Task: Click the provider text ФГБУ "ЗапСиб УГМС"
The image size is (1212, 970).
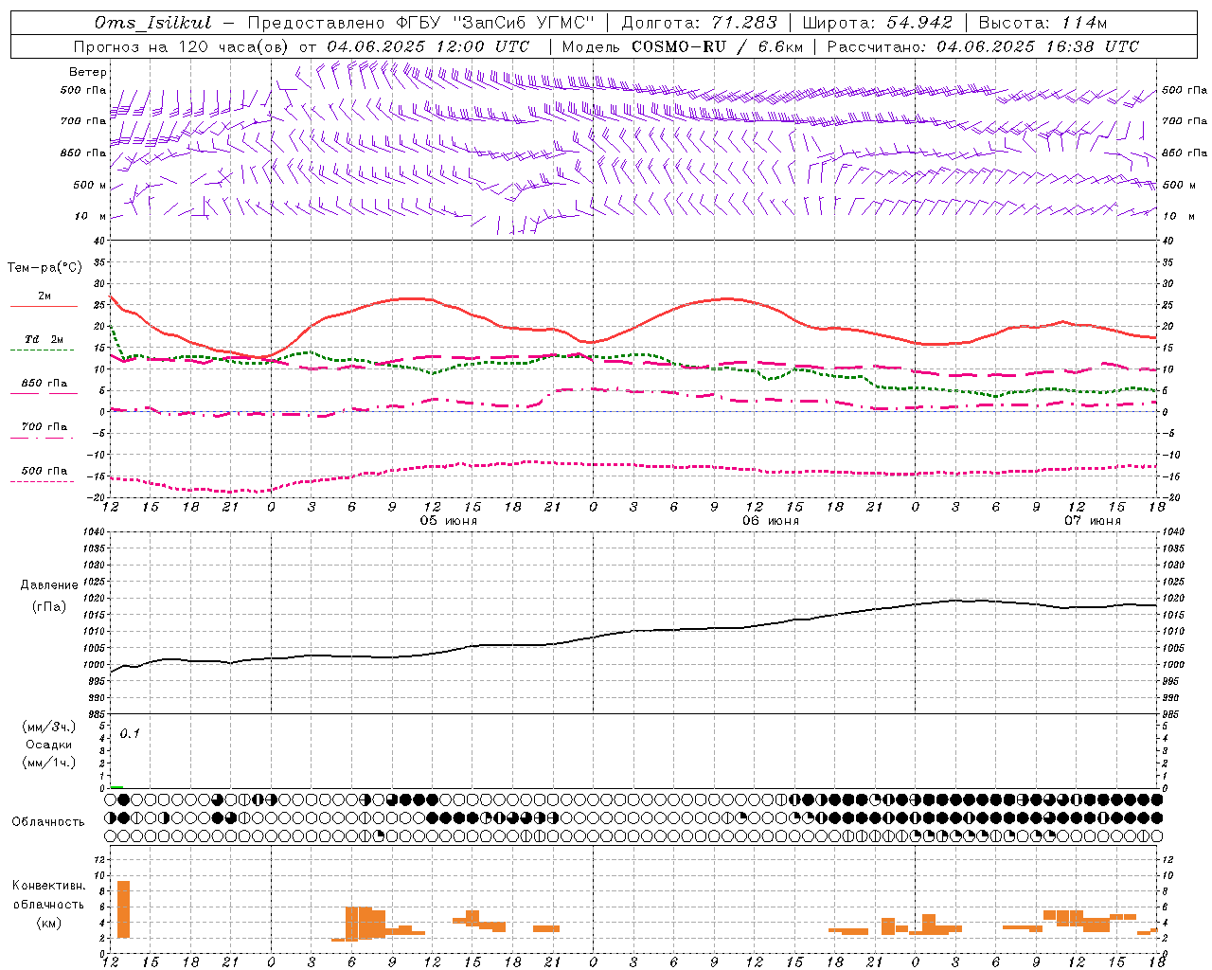Action: pos(493,23)
